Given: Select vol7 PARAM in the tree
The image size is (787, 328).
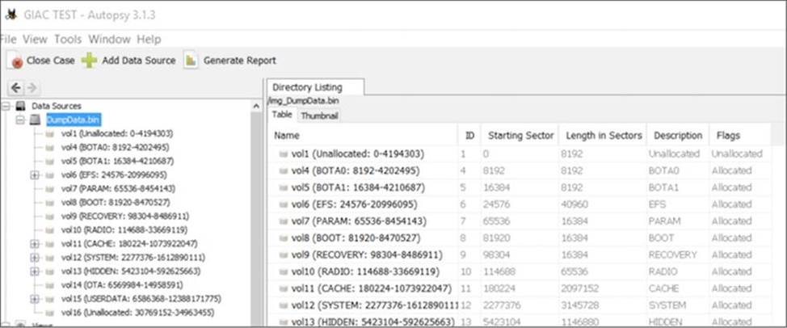Looking at the screenshot, I should [118, 189].
